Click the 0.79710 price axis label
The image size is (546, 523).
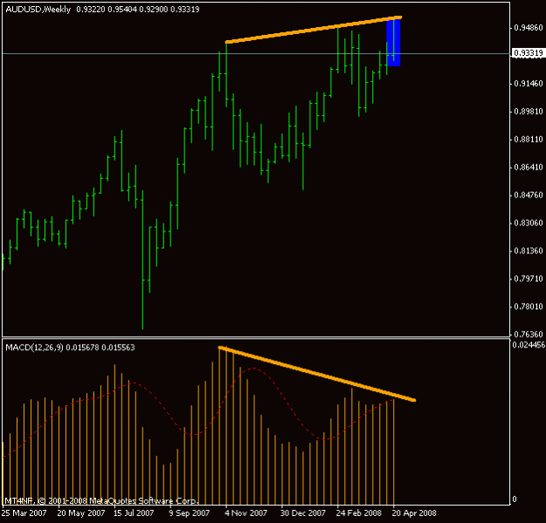529,279
